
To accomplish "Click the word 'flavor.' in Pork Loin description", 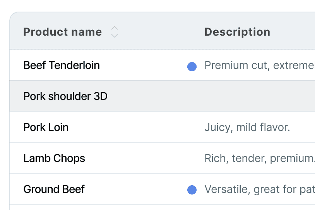I will pos(275,127).
